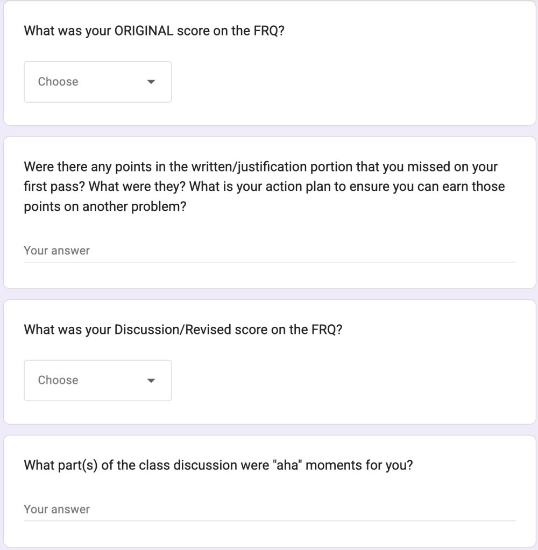Click the "Choose" label under ORIGINAL score
Viewport: 538px width, 550px height.
(58, 82)
